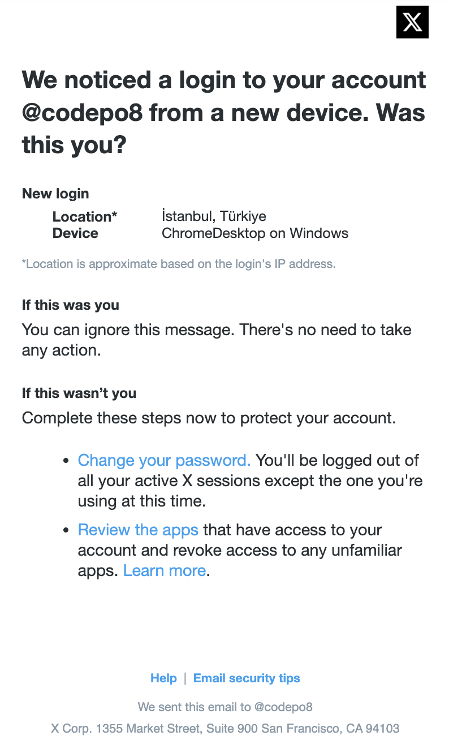Click 'We sent this email to' footer line
Image resolution: width=449 pixels, height=736 pixels.
pyautogui.click(x=225, y=707)
